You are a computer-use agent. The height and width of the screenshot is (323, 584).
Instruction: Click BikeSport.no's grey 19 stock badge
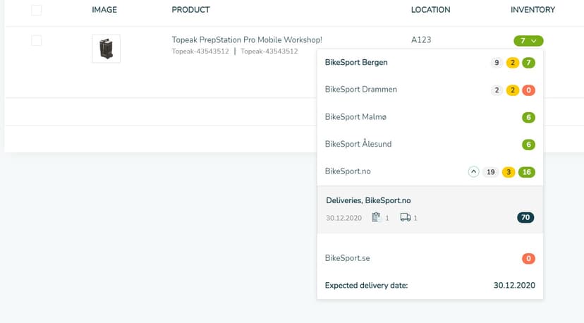(490, 172)
